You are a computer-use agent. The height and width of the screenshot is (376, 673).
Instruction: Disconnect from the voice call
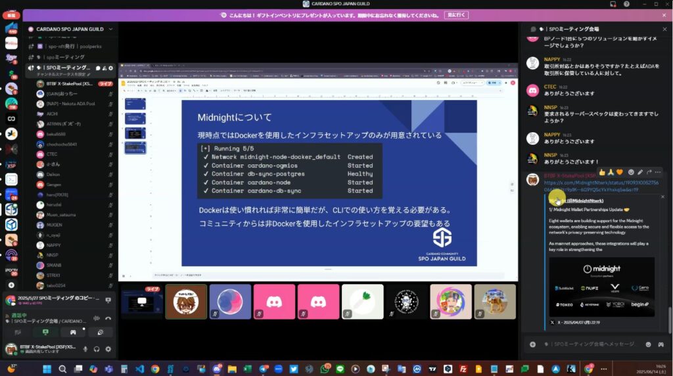[x=108, y=319]
